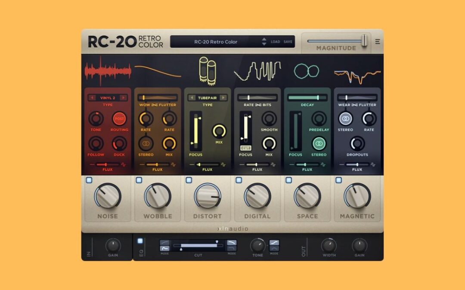Click the Rate–Bits balance slider in Digital
The width and height of the screenshot is (465, 290).
257,98
